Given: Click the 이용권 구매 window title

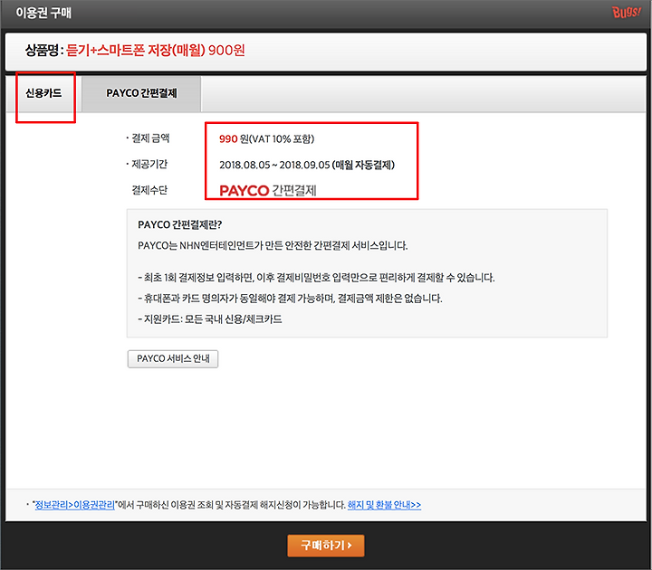Looking at the screenshot, I should click(43, 13).
